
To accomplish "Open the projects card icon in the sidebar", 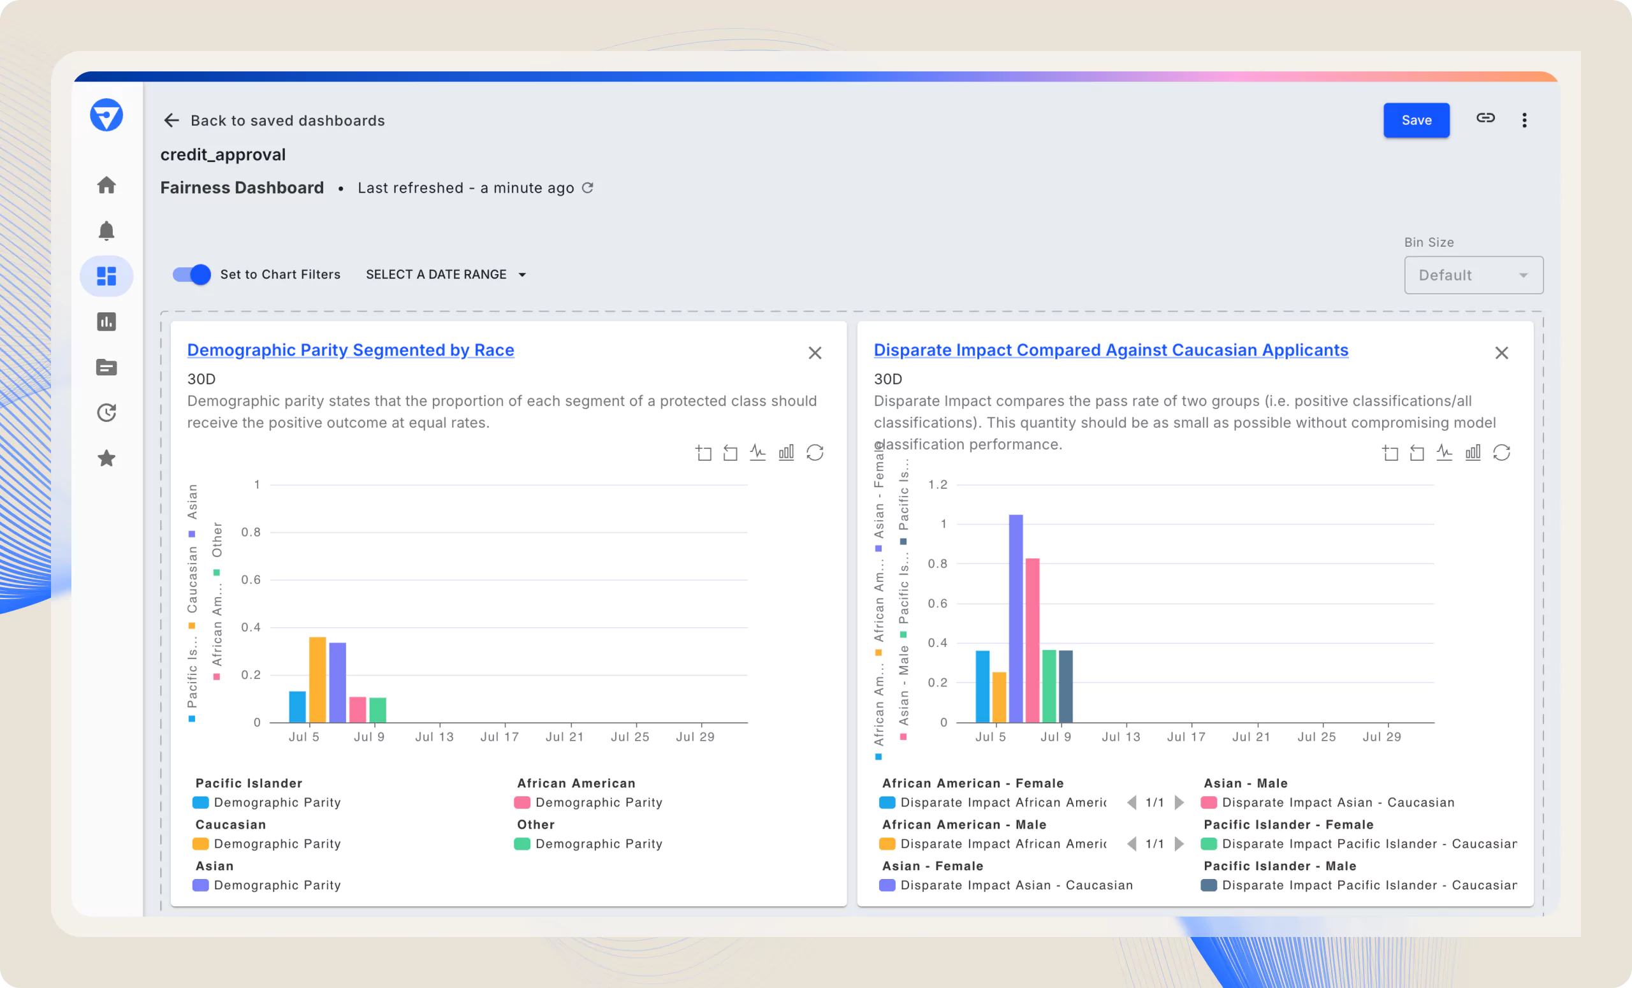I will click(x=106, y=368).
